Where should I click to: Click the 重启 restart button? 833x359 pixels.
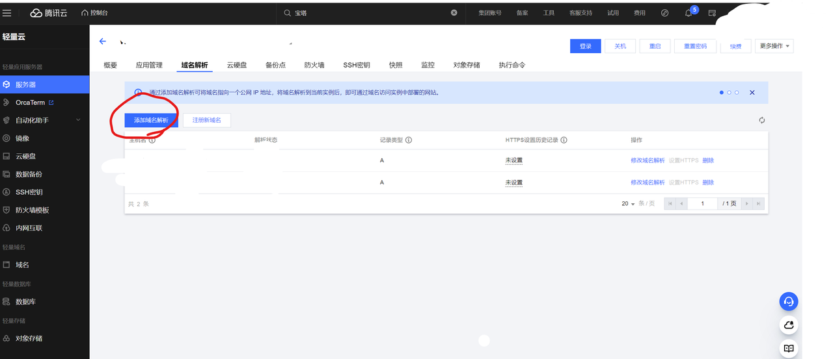(655, 46)
